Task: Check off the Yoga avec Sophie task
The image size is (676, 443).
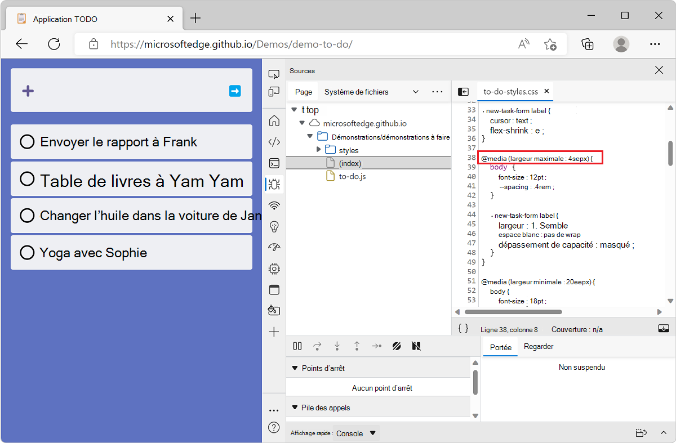Action: (27, 252)
